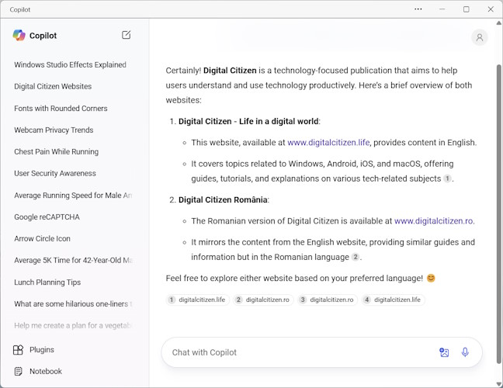
Task: Open hilarious one-liners chat
Action: click(x=73, y=304)
